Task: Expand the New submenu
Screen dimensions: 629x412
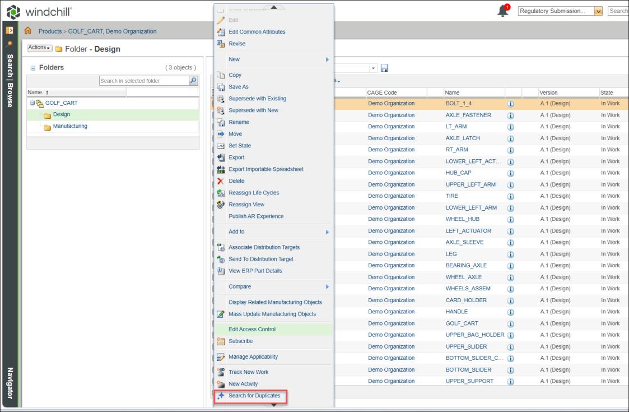Action: pos(327,59)
